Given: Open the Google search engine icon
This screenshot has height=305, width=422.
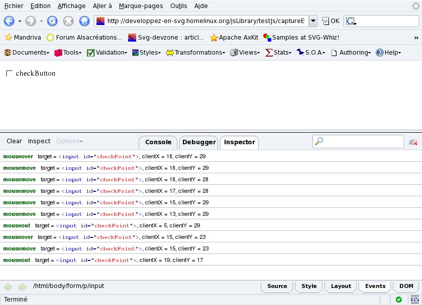Looking at the screenshot, I should click(x=351, y=21).
